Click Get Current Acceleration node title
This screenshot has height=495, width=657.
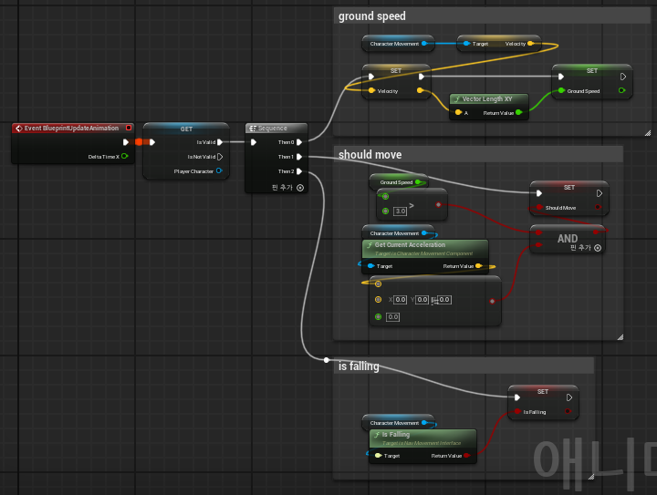(x=410, y=245)
